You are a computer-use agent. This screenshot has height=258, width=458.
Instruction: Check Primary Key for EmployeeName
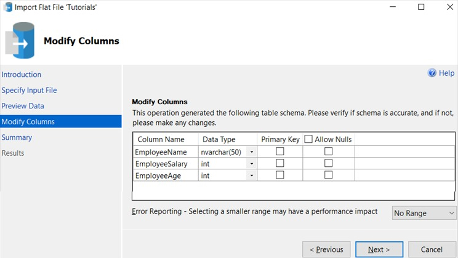tap(280, 151)
